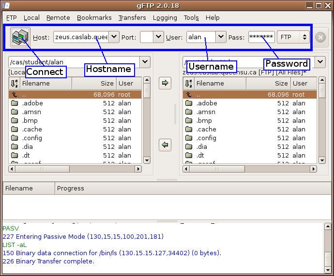Open the Transfers menu

132,18
